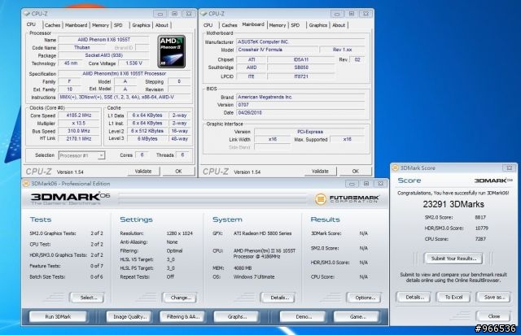Screen dimensions: 521x335
Task: Click the Bus Speed 310.0 MHz value
Action: (x=79, y=131)
